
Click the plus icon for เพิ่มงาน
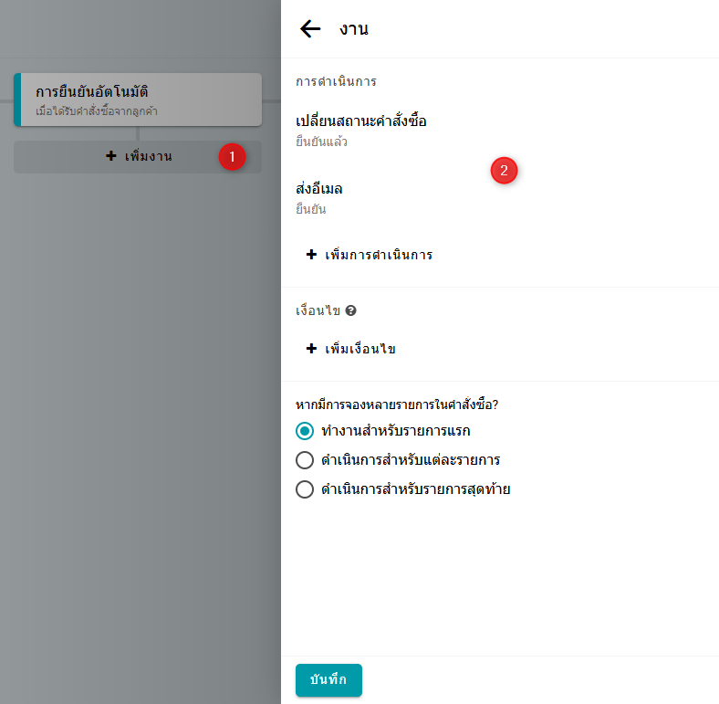pos(111,156)
